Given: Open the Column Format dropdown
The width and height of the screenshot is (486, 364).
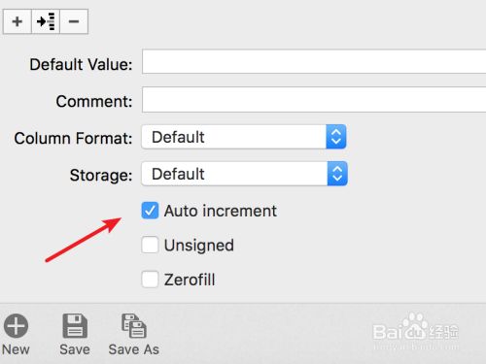Looking at the screenshot, I should click(244, 137).
